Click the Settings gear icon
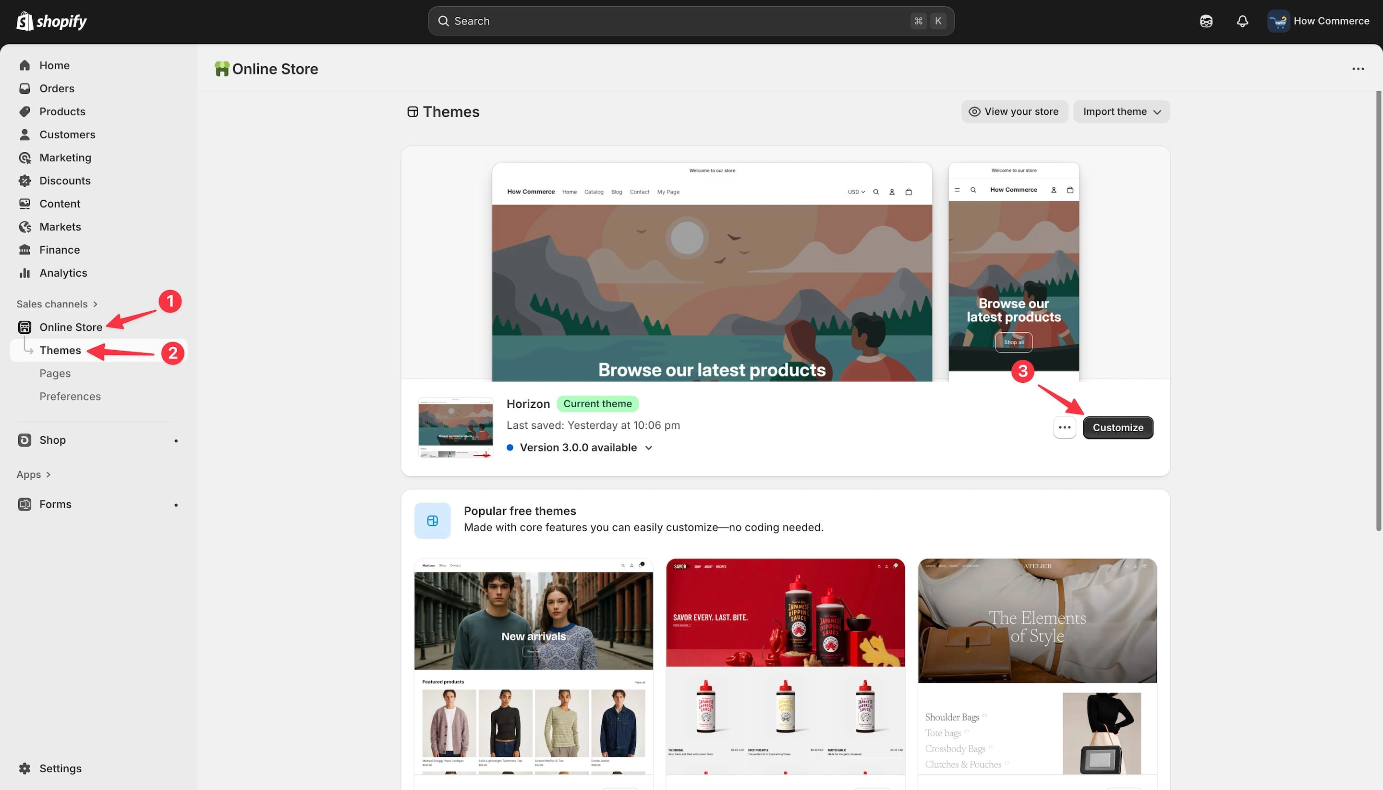 click(24, 768)
